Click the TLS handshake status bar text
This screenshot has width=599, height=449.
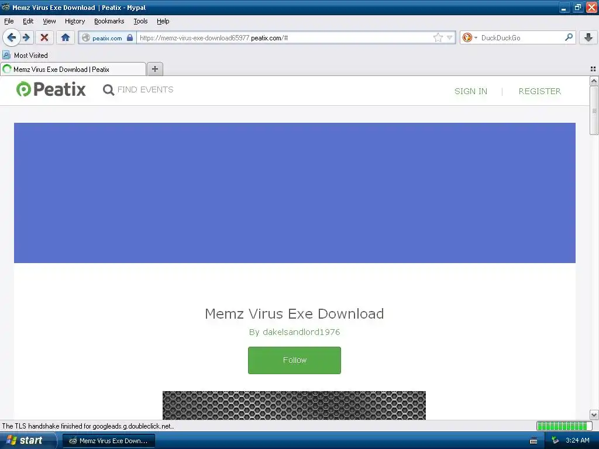click(x=88, y=426)
